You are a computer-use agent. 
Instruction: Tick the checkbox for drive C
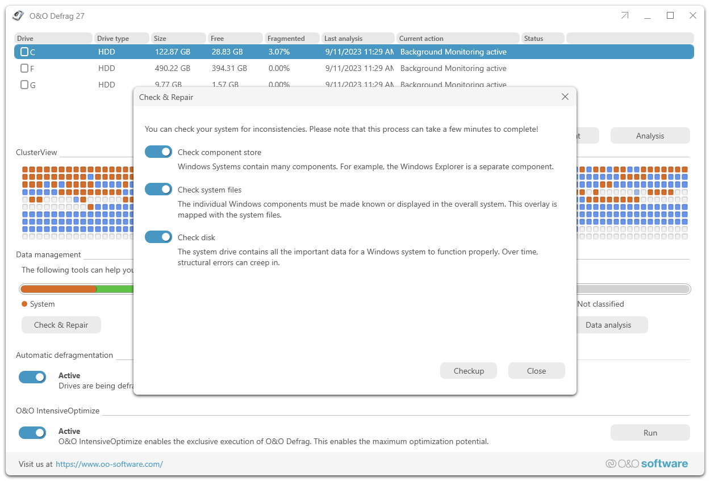[24, 52]
